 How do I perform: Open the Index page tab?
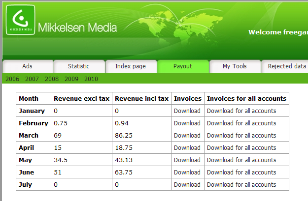tap(131, 66)
